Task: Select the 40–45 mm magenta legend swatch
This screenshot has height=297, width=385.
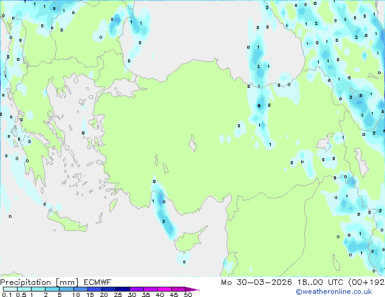Action: [165, 289]
